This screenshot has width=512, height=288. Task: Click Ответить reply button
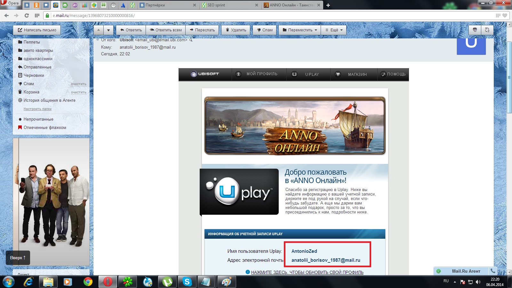click(x=131, y=30)
